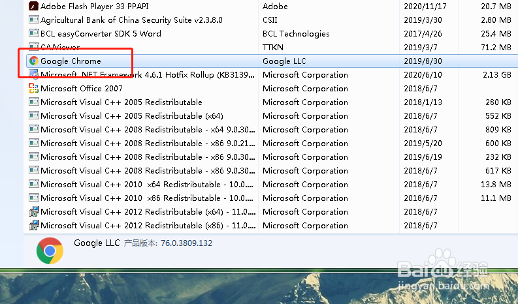This screenshot has width=518, height=304.
Task: Click the Visual C++ 2008 x64 row icon
Action: coord(34,129)
